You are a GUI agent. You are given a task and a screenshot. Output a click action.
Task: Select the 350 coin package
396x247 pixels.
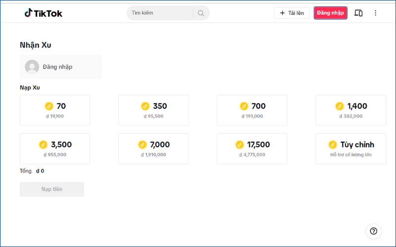coord(153,110)
